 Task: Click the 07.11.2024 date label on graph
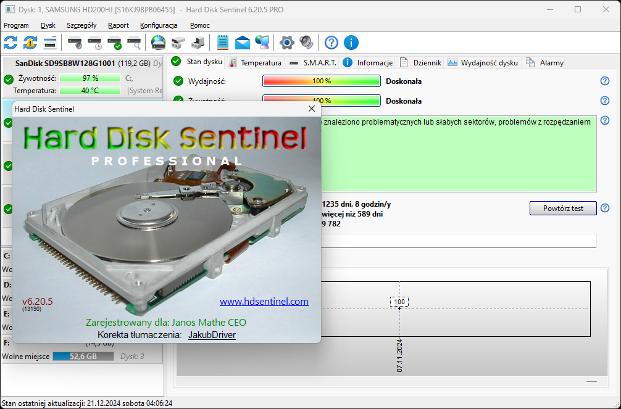click(x=399, y=355)
